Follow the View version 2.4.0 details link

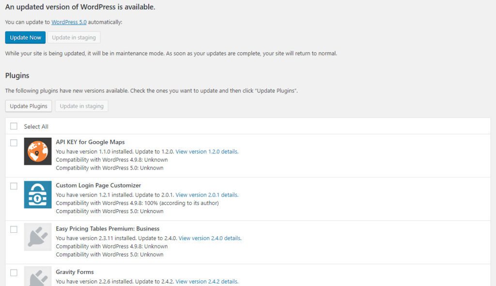[x=209, y=238]
